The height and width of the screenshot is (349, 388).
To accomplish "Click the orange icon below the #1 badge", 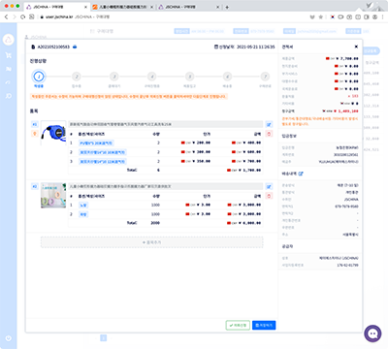I will tap(35, 134).
